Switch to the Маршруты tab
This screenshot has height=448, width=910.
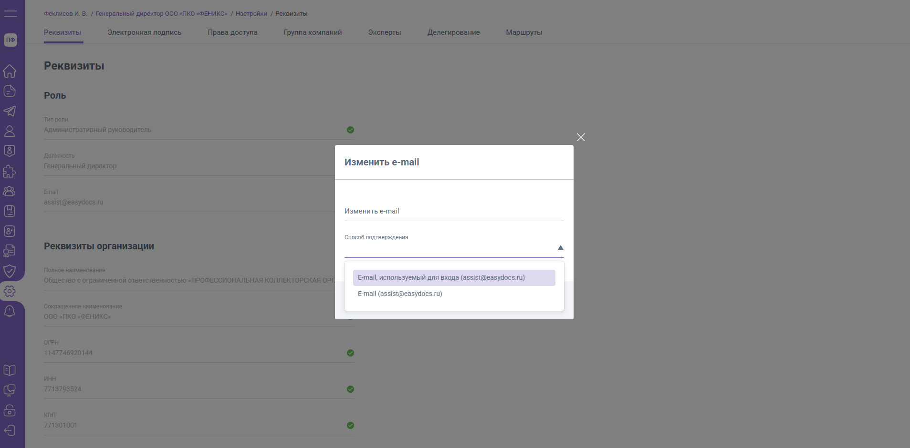524,32
